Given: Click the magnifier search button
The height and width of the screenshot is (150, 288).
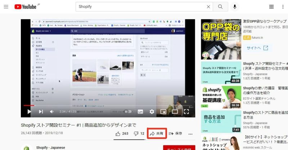Looking at the screenshot, I should pyautogui.click(x=220, y=7).
